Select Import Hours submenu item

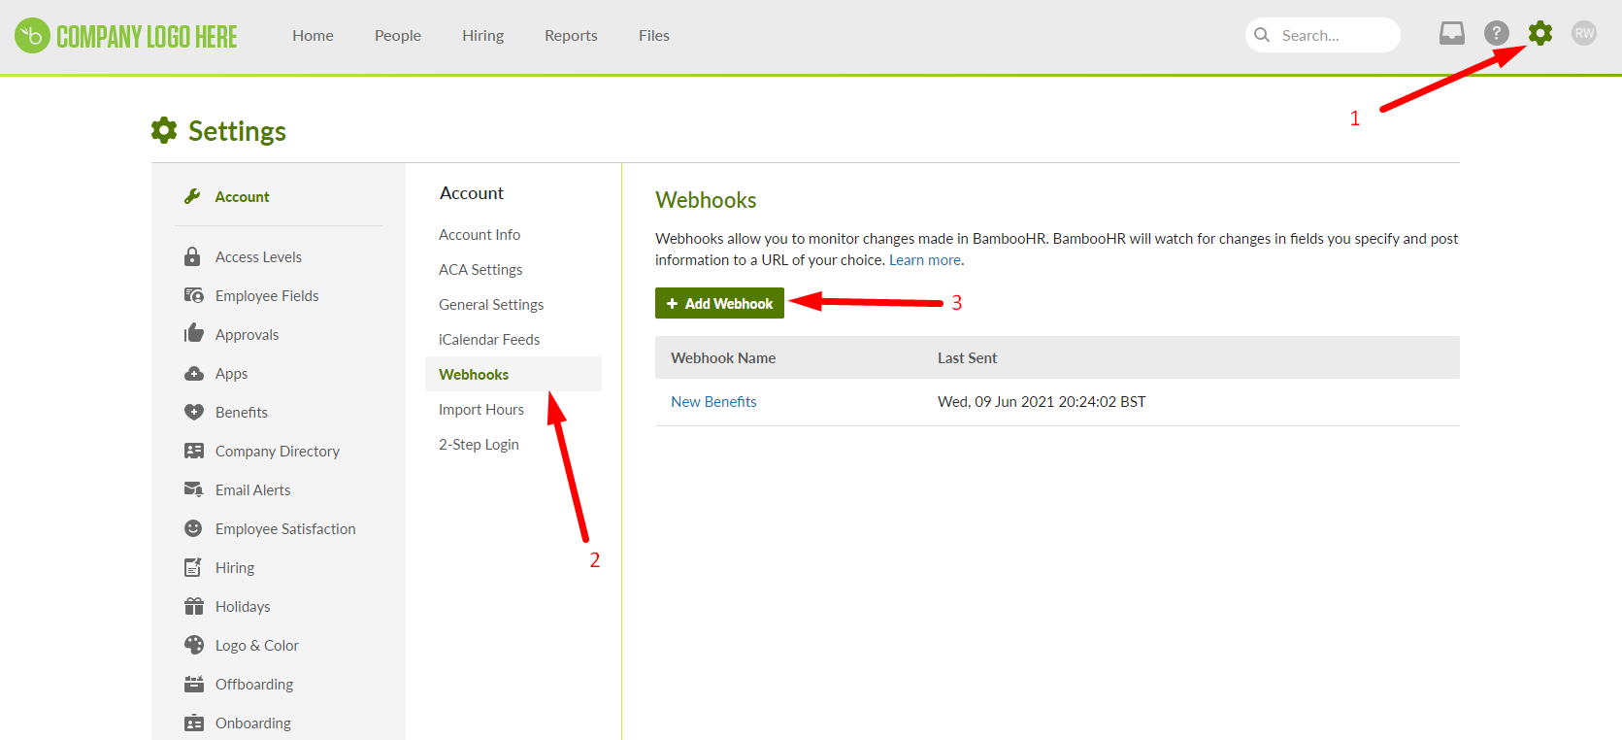coord(481,409)
